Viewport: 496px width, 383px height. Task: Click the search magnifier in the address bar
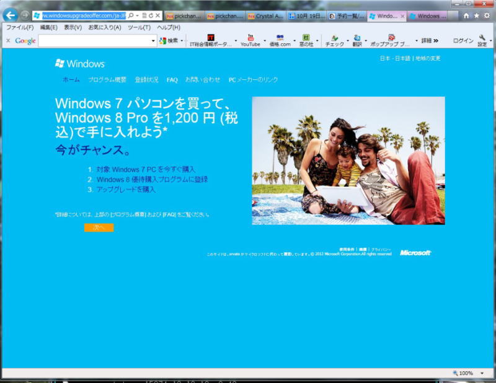click(131, 15)
